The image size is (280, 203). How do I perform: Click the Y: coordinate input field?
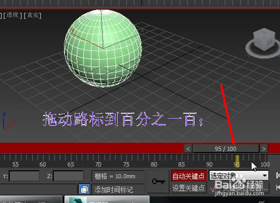pos(24,176)
